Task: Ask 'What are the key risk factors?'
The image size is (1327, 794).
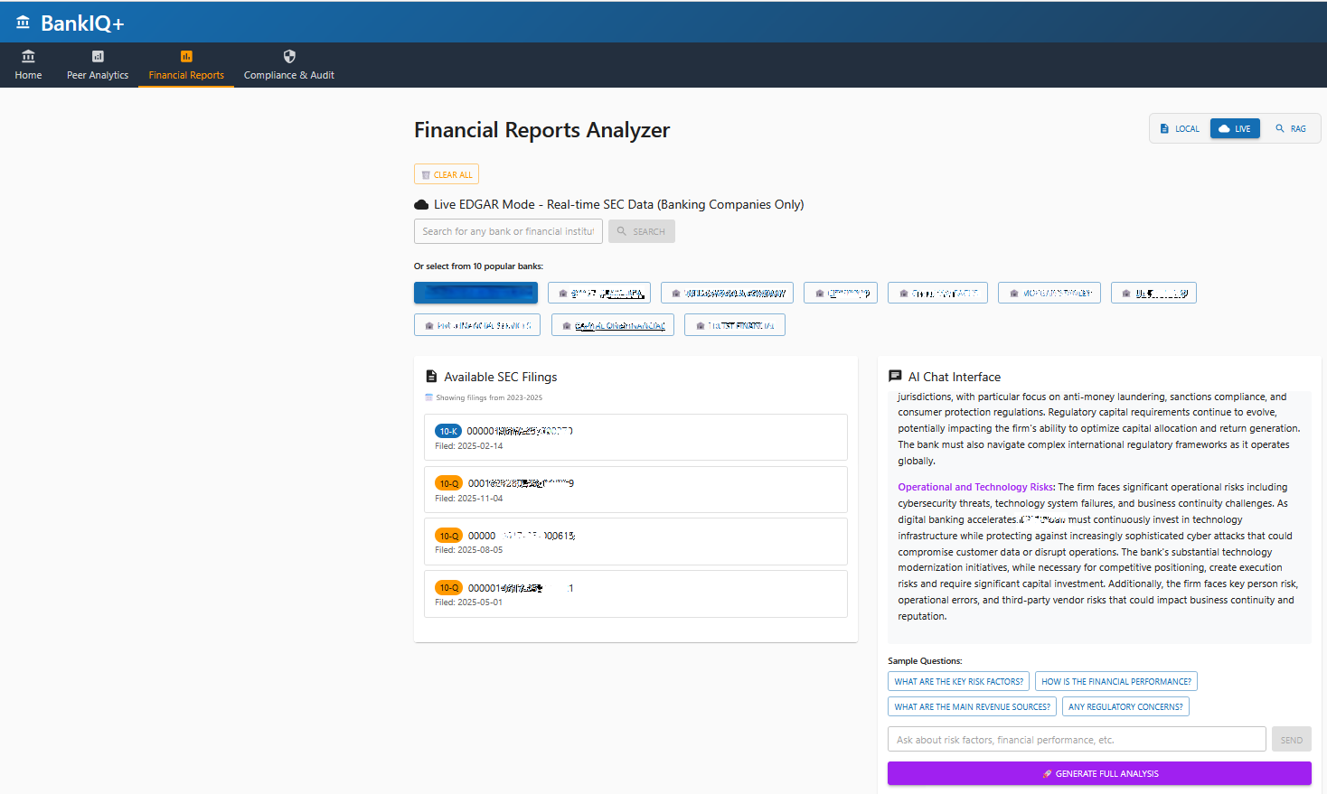Action: point(958,682)
